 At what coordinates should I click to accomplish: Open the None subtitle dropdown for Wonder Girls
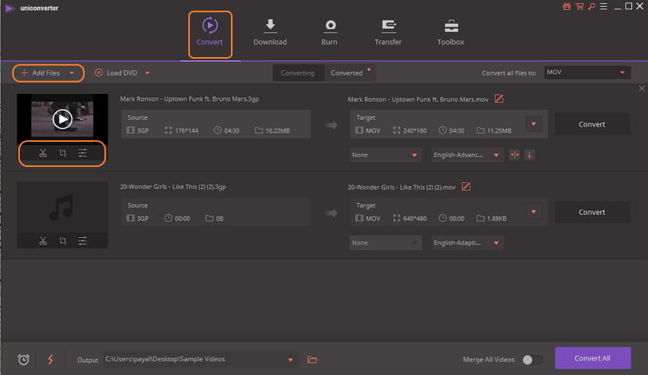point(386,243)
